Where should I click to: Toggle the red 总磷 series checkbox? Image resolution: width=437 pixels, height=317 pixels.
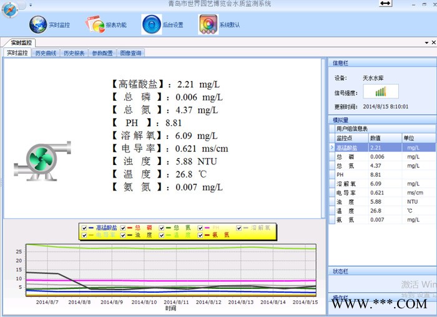pos(123,228)
